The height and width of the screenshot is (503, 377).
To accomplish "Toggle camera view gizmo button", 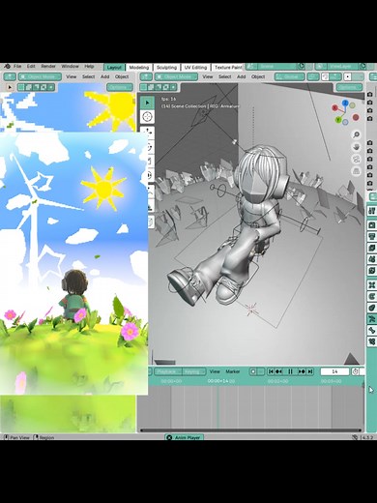I will (356, 160).
